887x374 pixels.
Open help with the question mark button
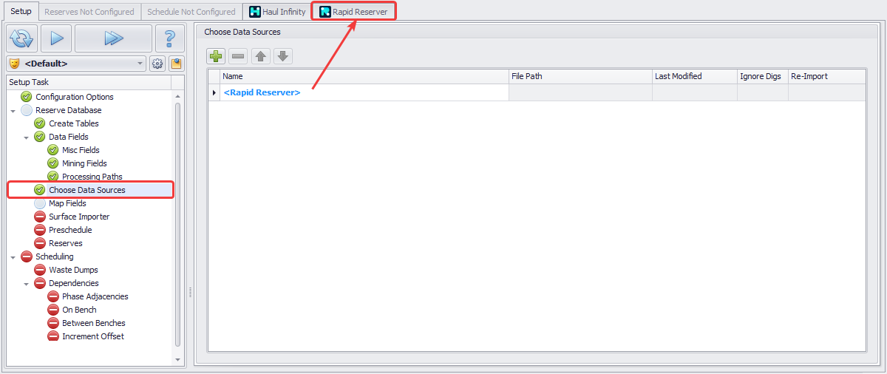[170, 38]
